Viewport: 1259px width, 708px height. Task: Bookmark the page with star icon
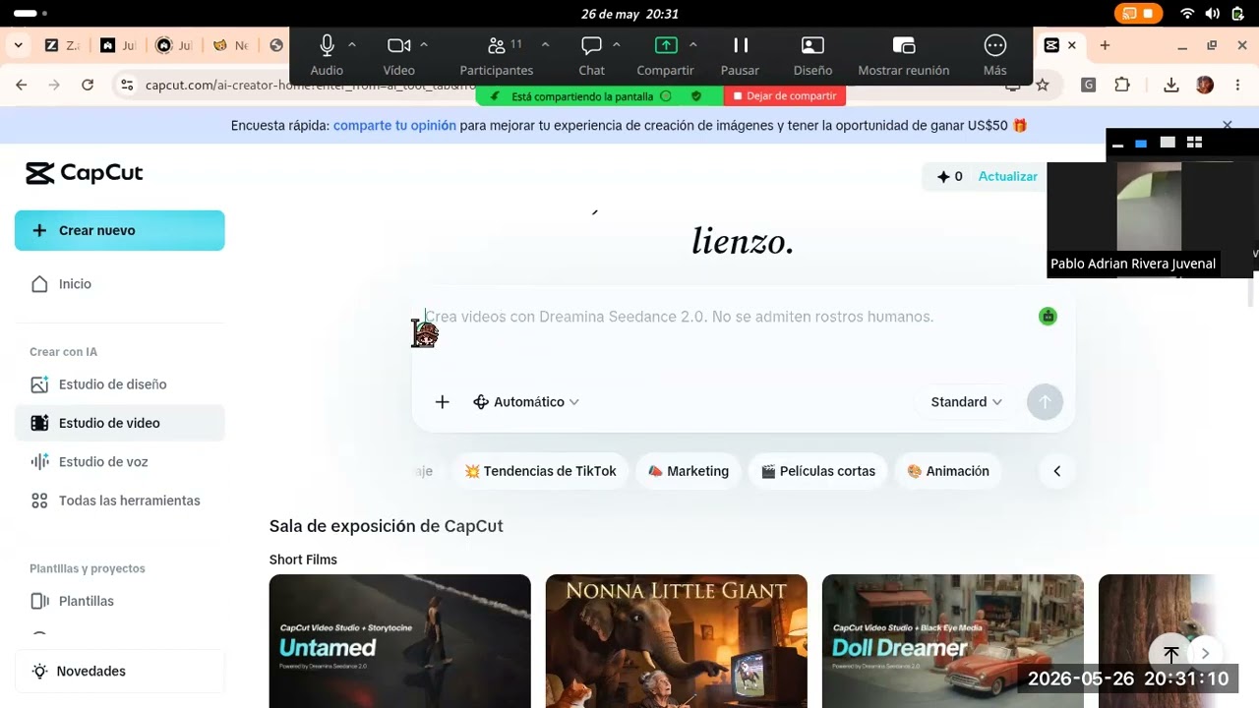coord(1043,86)
